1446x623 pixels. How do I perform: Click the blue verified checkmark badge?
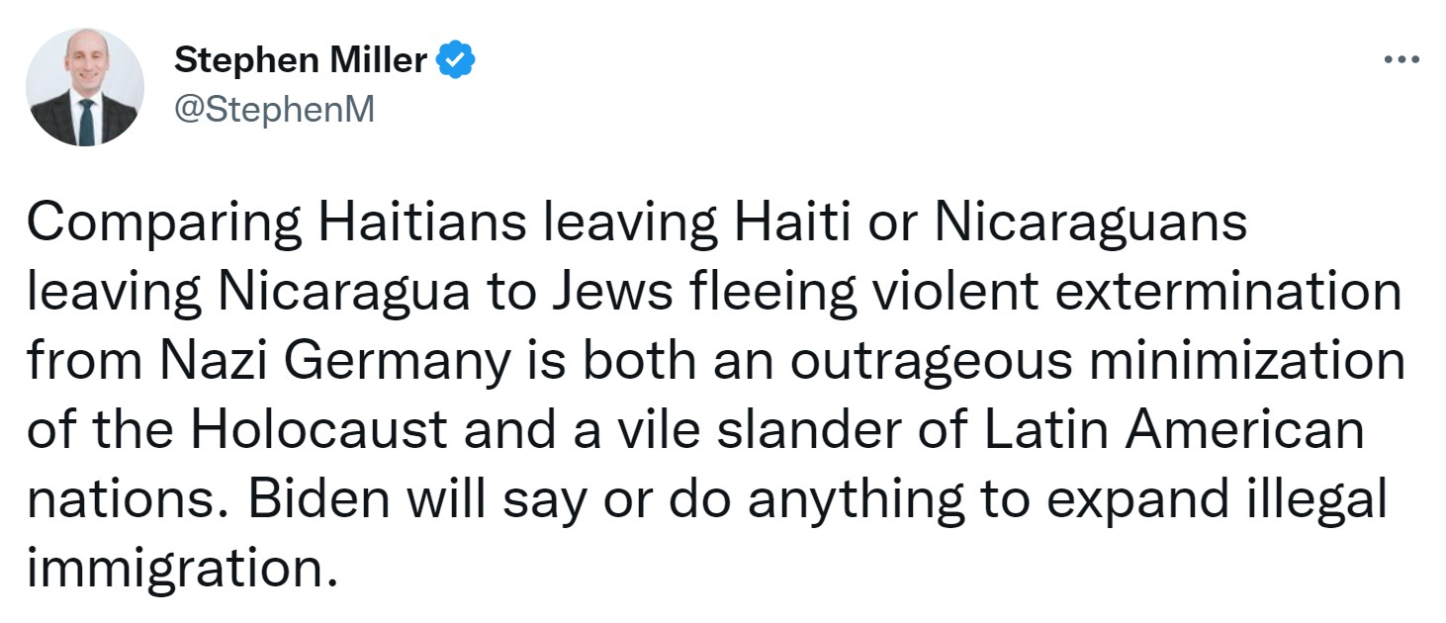pyautogui.click(x=456, y=61)
